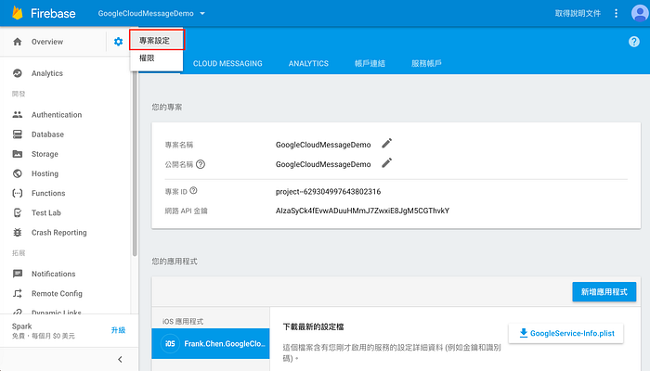Download the GoogleService-Info.plist file
This screenshot has height=371, width=650.
pos(565,333)
